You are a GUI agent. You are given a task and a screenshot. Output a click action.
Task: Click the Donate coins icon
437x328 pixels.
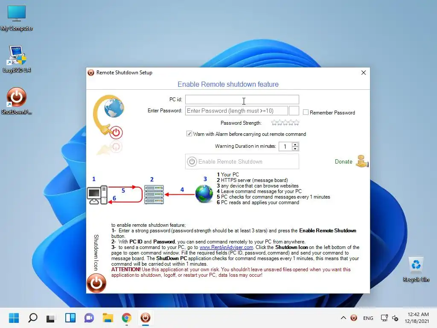click(362, 161)
